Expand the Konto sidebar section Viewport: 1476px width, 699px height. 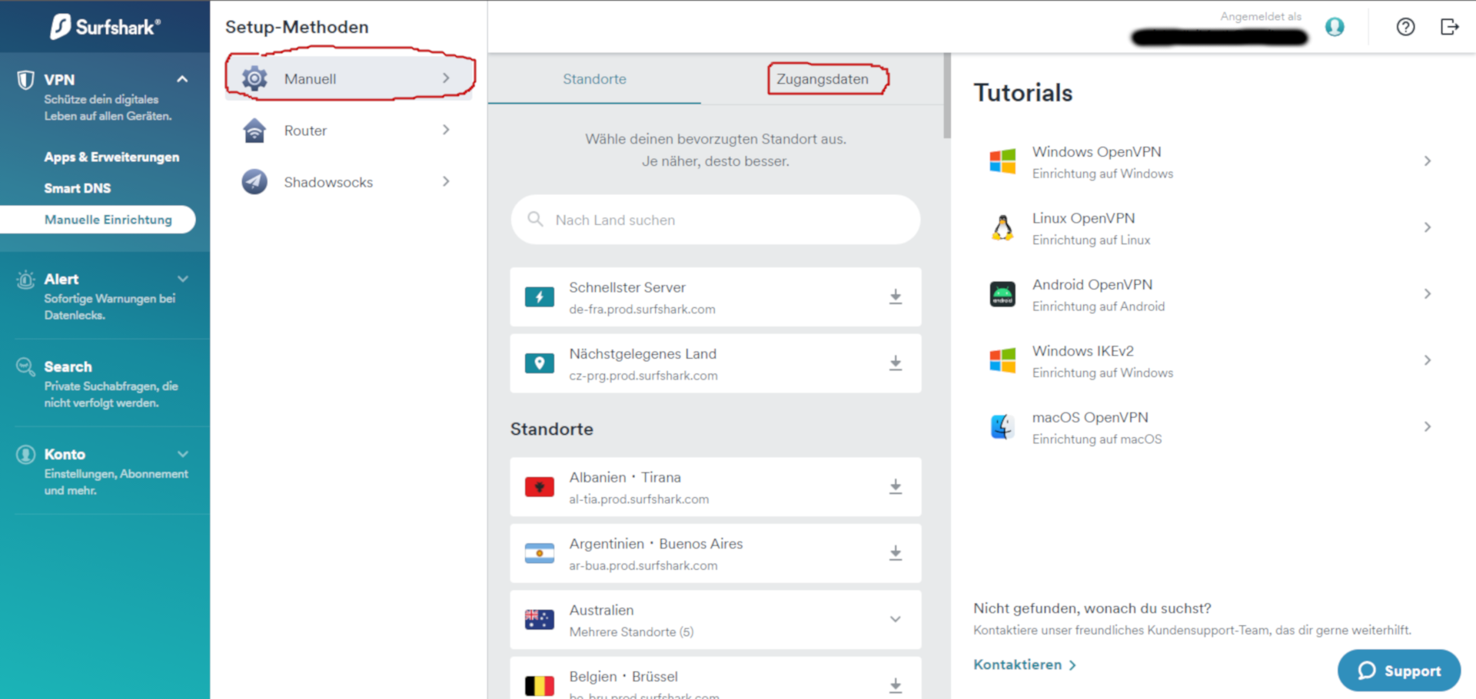pyautogui.click(x=182, y=454)
